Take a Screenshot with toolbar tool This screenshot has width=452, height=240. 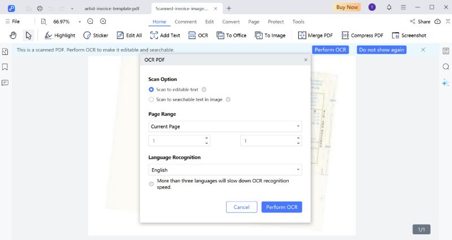396,35
